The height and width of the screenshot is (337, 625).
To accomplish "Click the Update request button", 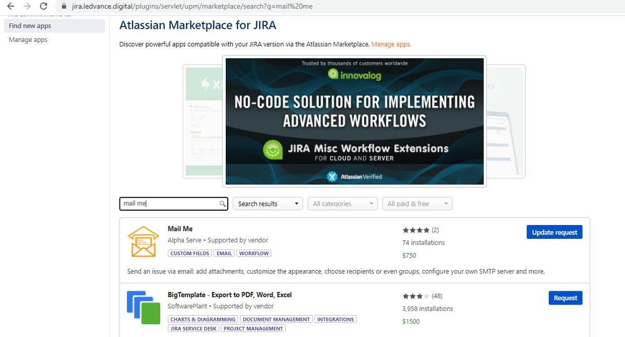I will coord(554,232).
